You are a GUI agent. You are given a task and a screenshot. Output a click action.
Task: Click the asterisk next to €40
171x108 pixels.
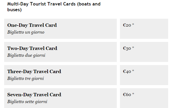[x=133, y=71]
